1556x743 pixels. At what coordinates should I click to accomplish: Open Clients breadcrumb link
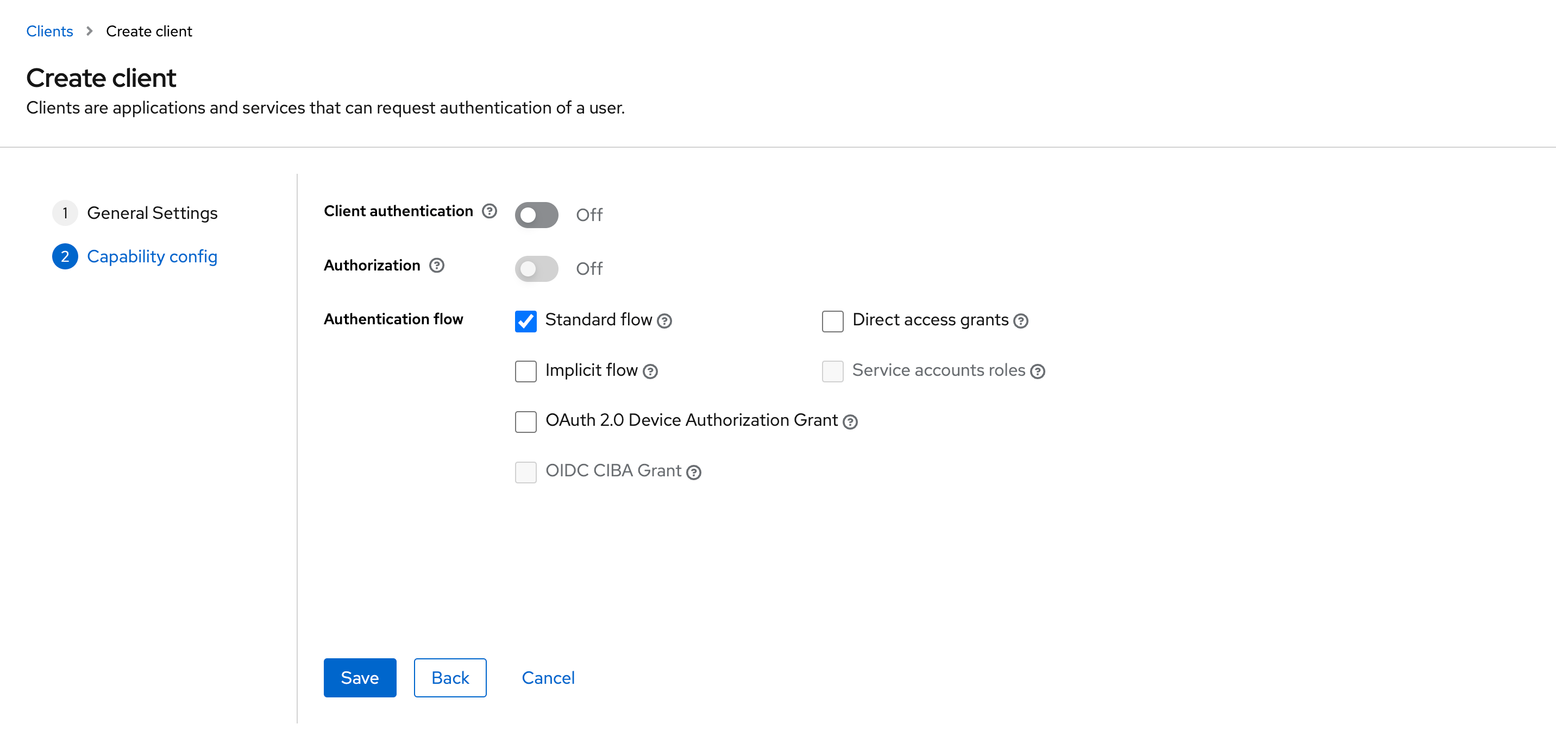coord(49,32)
